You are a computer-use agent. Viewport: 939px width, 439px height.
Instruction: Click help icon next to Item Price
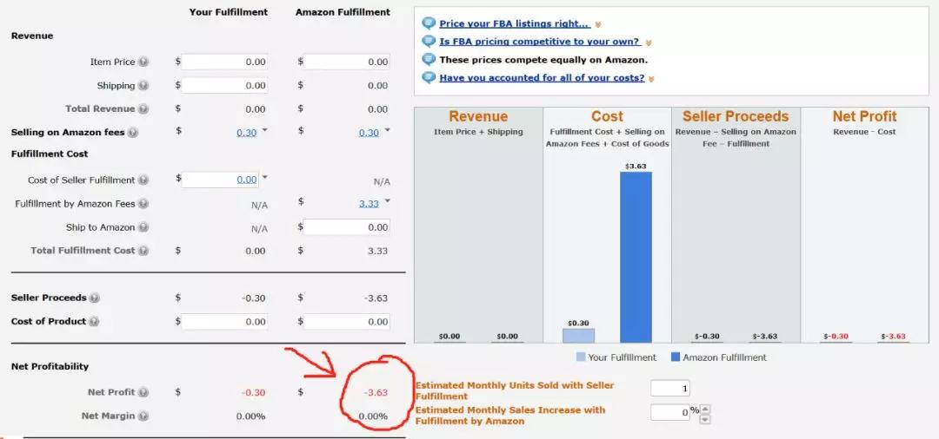143,62
